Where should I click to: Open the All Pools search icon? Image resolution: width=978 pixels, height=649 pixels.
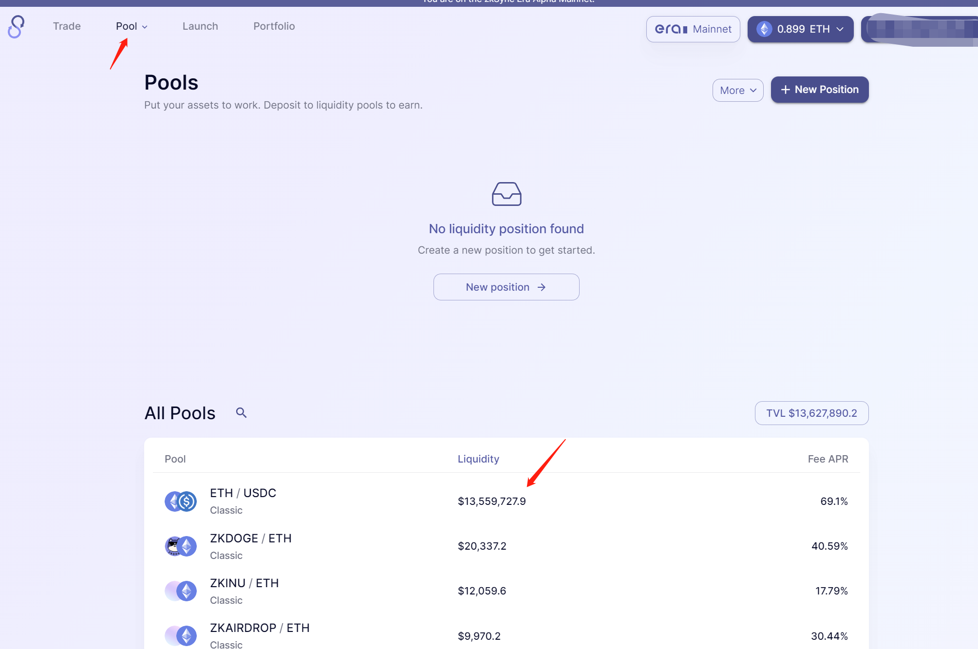[x=241, y=413]
